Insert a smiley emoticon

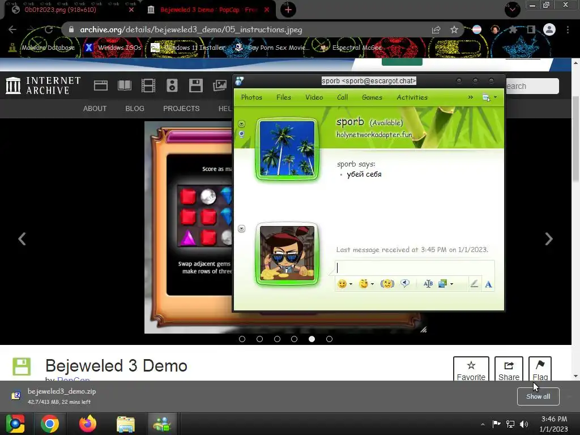click(342, 284)
